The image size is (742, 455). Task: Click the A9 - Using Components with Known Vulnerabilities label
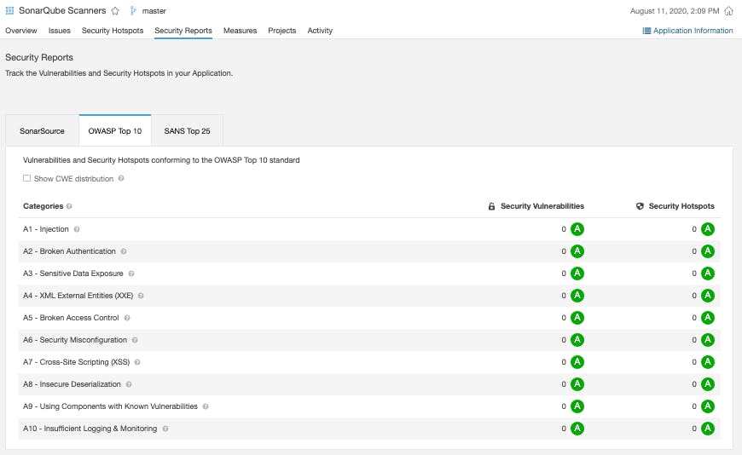[x=110, y=406]
